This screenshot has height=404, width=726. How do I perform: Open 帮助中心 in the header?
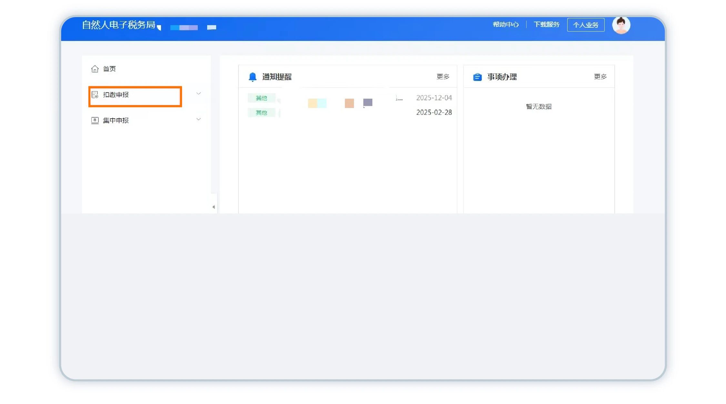[x=506, y=25]
